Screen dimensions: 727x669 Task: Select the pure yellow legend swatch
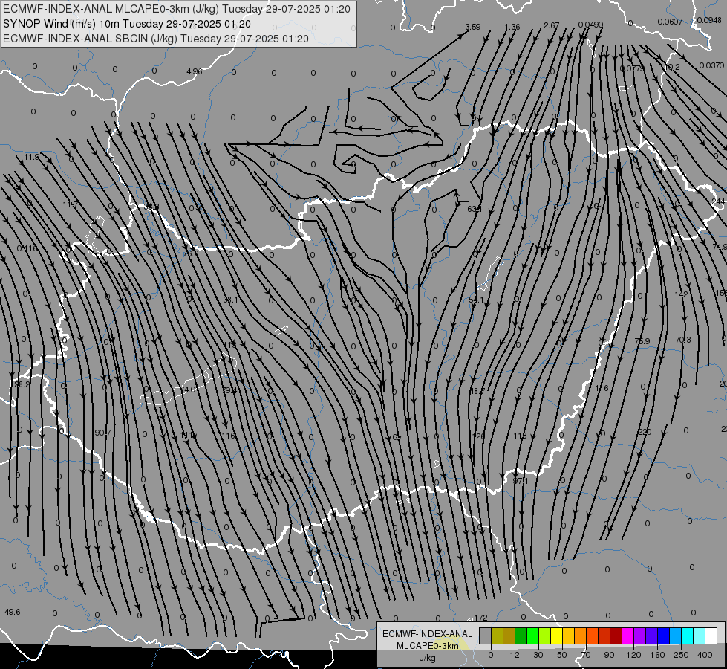(556, 636)
